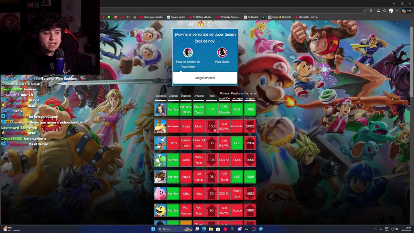Screen dimensions: 414x233
Task: Open Microsoft Store from taskbar
Action: pos(218,229)
